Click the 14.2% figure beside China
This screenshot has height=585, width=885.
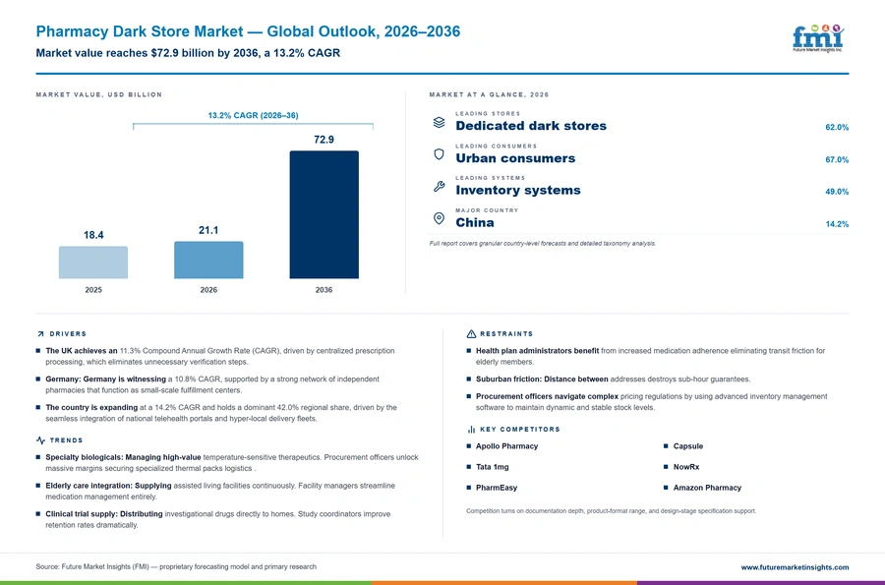coord(837,224)
